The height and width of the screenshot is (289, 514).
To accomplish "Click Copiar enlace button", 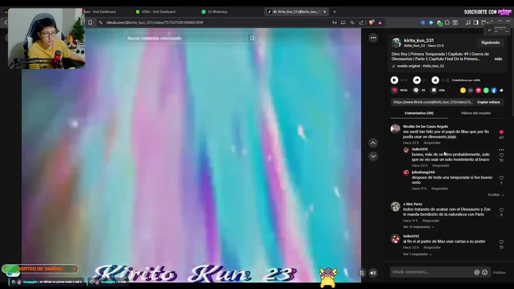I will click(x=488, y=102).
